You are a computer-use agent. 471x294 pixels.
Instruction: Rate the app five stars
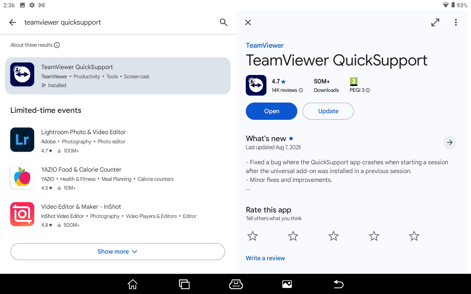(414, 236)
